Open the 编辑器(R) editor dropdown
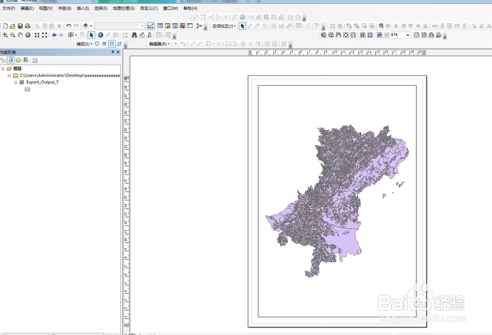Screen dimensions: 492x335 [x=159, y=44]
